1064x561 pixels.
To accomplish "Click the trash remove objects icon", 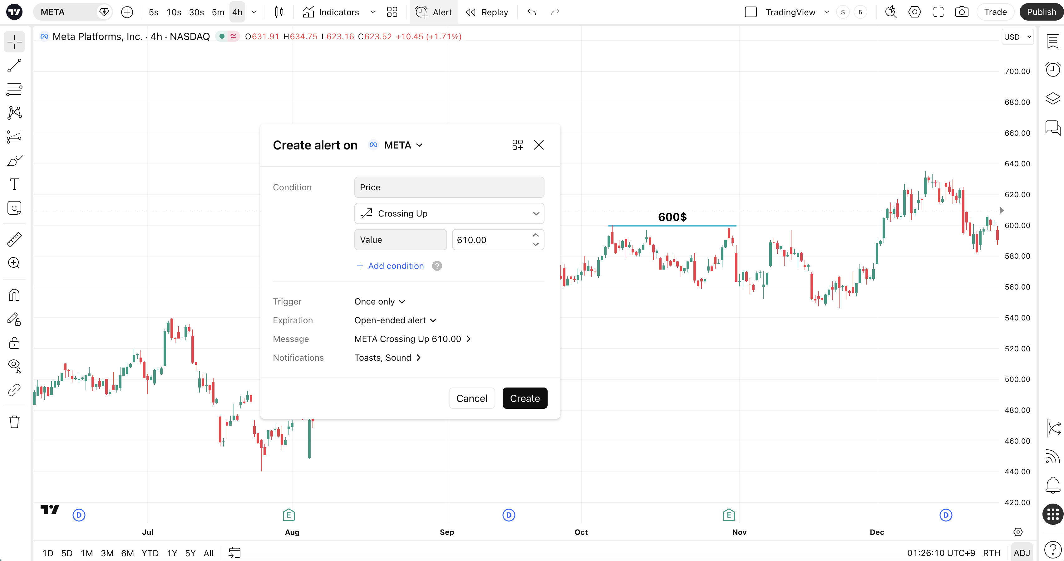I will (x=14, y=422).
